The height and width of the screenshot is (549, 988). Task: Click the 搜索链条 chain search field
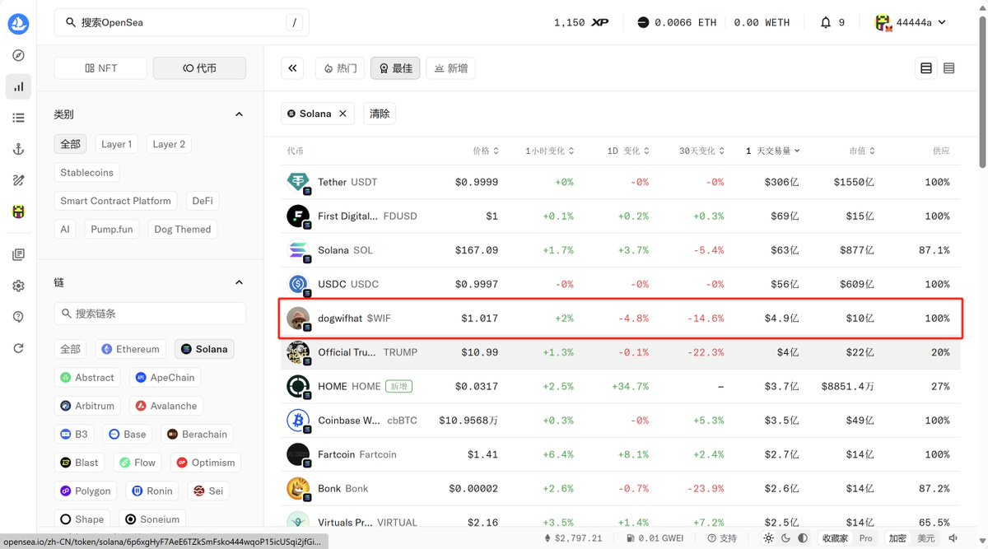click(150, 314)
